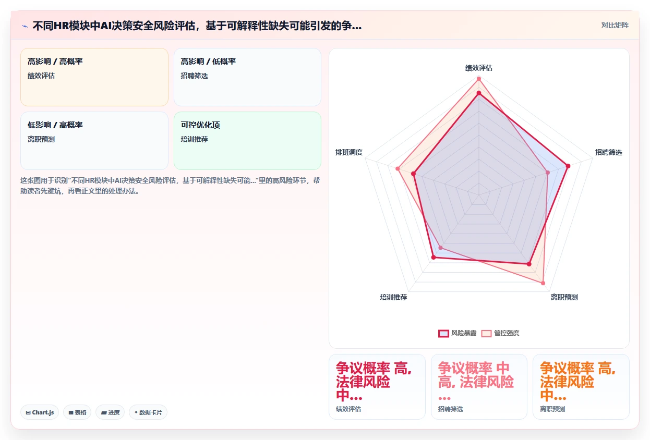Toggle the 风险暴露 legend swatch
The height and width of the screenshot is (440, 650).
[443, 333]
